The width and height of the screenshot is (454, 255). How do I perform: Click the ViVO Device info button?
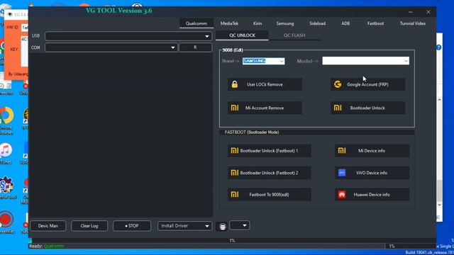click(x=372, y=173)
